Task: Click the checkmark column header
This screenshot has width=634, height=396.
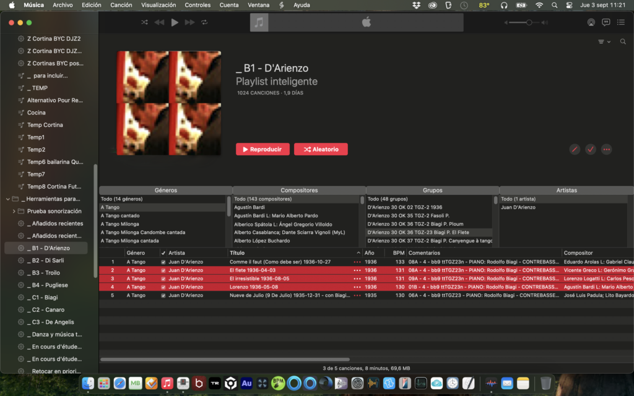Action: click(x=163, y=253)
